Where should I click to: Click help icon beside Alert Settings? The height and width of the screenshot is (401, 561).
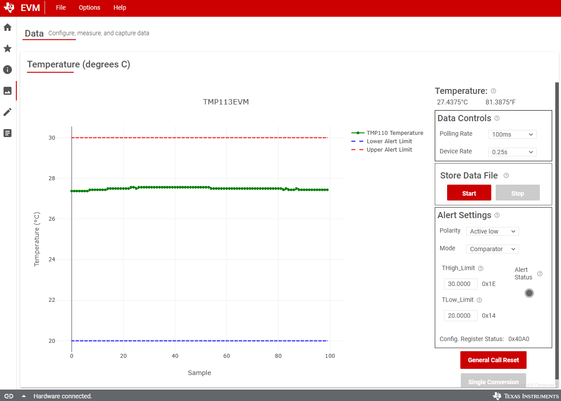(x=497, y=215)
